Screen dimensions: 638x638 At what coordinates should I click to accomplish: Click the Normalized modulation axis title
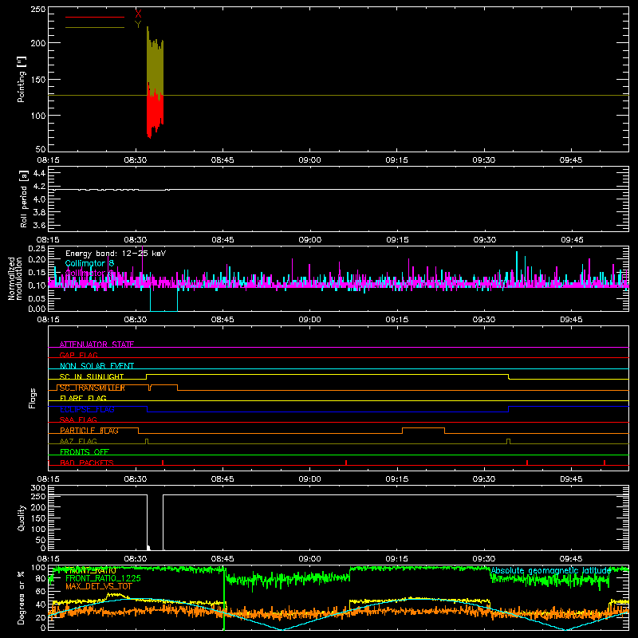(x=15, y=278)
